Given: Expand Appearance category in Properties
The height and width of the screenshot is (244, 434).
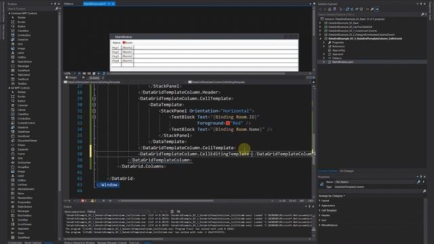Looking at the screenshot, I should [319, 205].
